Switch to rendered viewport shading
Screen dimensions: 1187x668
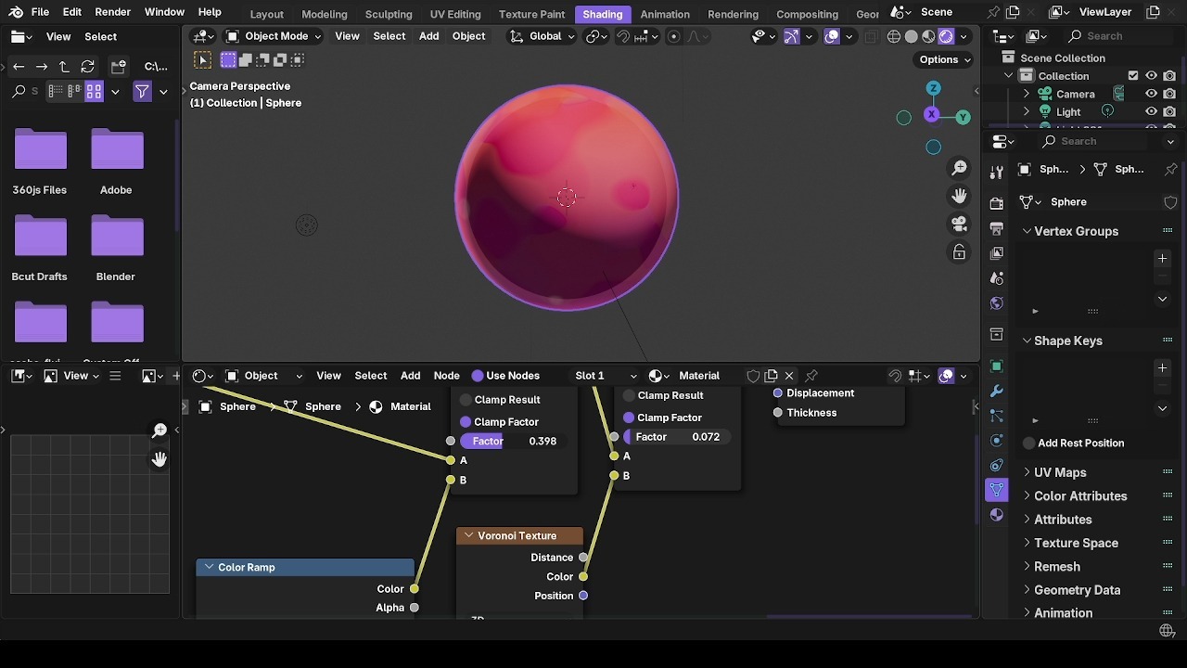coord(946,36)
